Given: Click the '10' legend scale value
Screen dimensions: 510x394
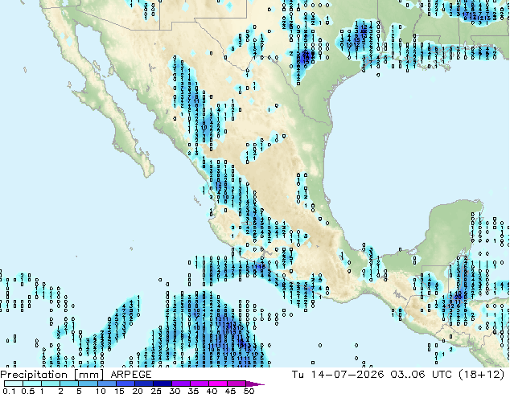Looking at the screenshot, I should click(x=101, y=391).
